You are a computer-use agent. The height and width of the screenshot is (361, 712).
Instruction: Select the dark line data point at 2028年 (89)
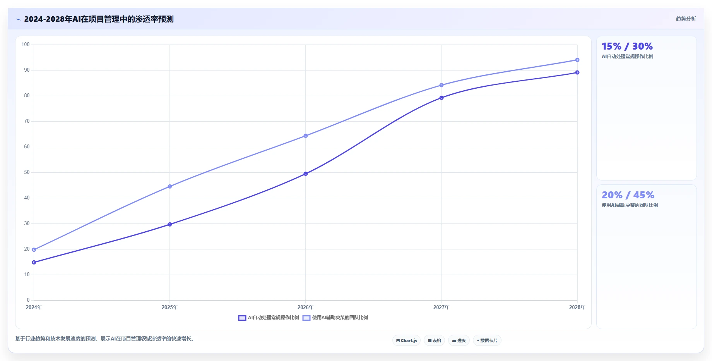pos(577,72)
